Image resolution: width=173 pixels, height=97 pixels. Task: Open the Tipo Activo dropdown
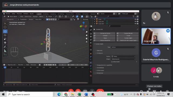point(123,47)
